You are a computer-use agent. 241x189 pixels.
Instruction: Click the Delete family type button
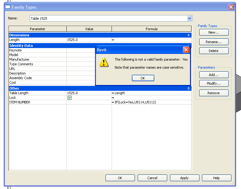tap(214, 51)
